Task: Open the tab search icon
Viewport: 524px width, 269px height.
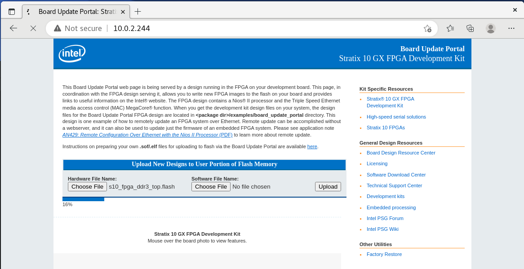Action: (28, 12)
